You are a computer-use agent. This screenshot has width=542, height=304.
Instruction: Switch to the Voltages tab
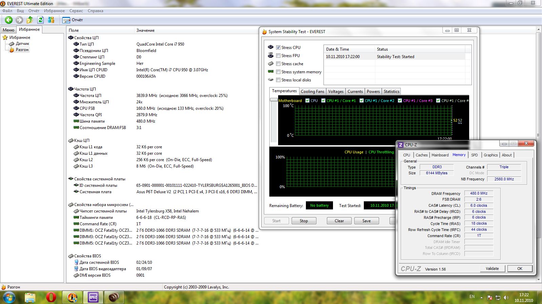[336, 92]
